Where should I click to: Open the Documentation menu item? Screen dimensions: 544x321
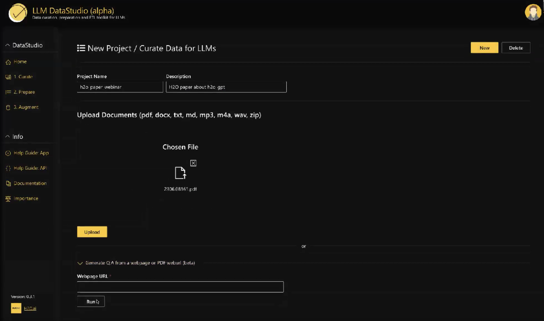pyautogui.click(x=30, y=183)
